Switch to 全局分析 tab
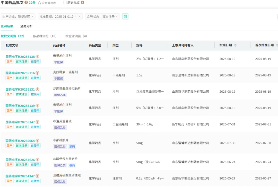Viewport: 278px width, 187px height. tap(26, 26)
